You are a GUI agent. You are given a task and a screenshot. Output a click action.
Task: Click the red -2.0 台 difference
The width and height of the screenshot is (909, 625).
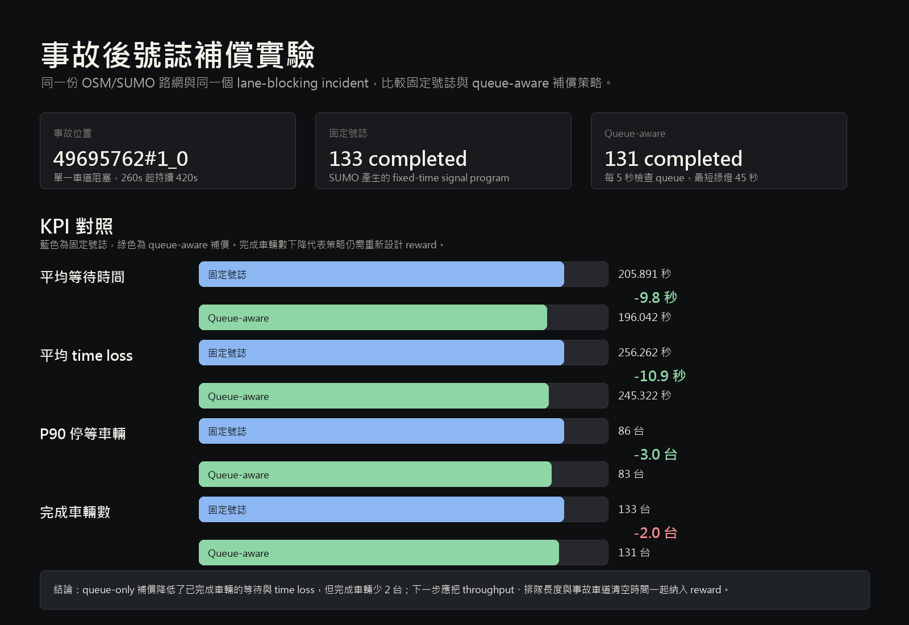(x=656, y=532)
